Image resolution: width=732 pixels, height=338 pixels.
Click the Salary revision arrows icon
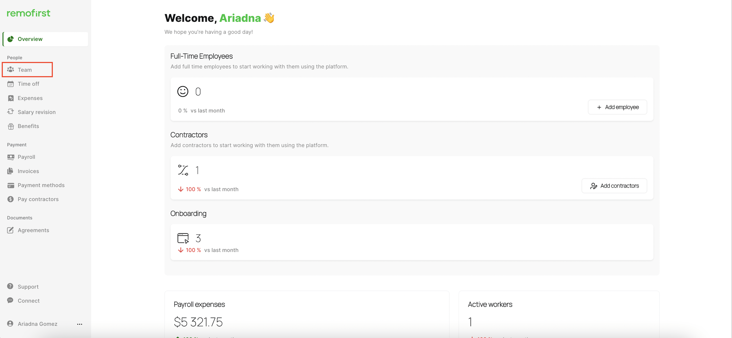point(11,112)
